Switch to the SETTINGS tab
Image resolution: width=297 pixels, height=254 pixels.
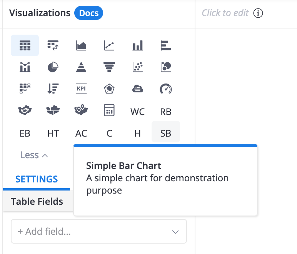[37, 179]
